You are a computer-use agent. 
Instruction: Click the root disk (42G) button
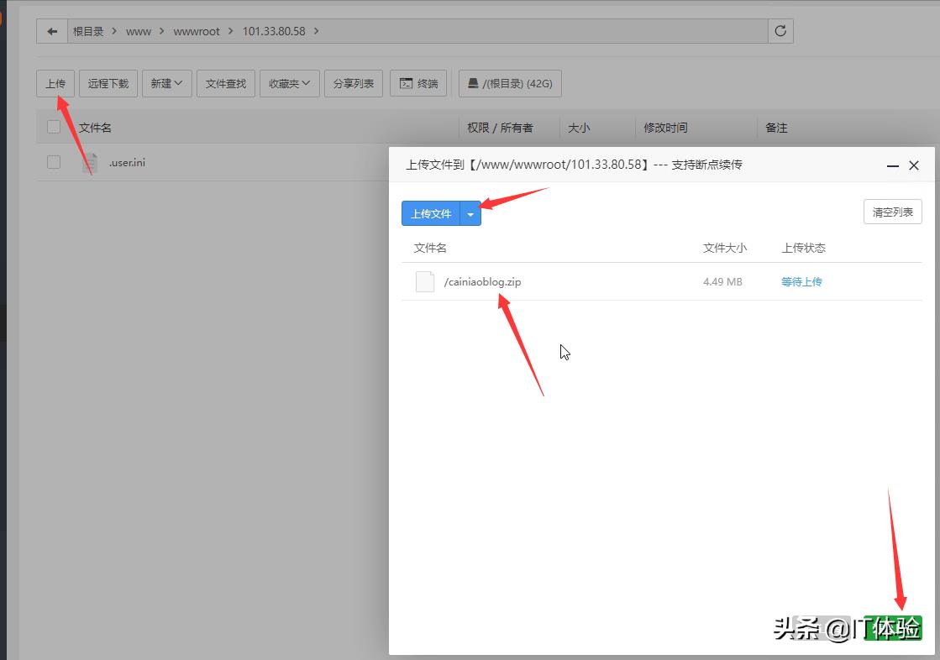tap(510, 83)
